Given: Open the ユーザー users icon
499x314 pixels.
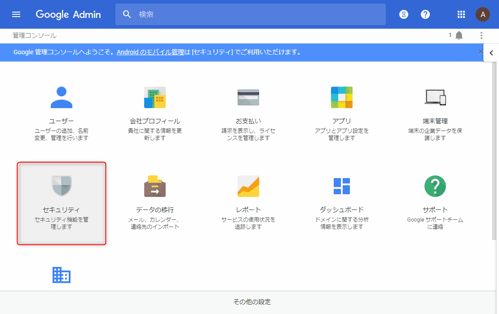Looking at the screenshot, I should pos(62,97).
